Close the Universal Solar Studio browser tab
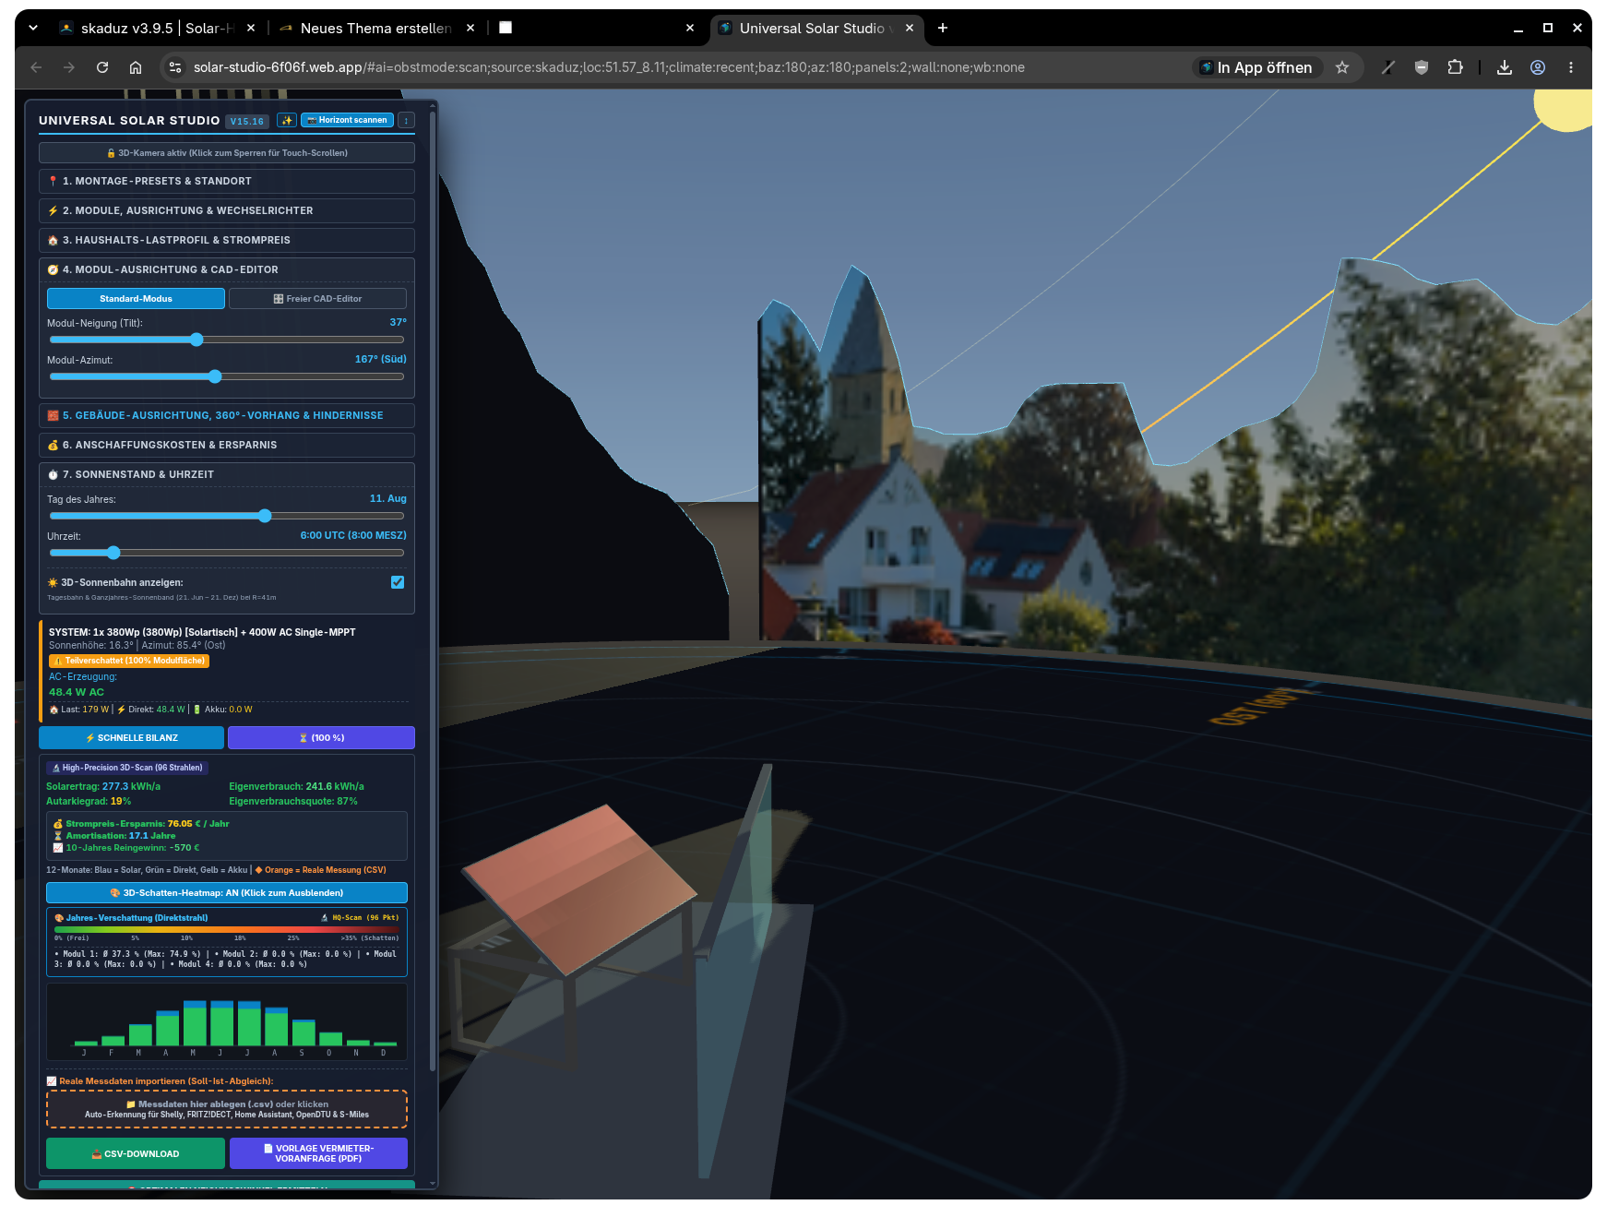This screenshot has width=1607, height=1229. pos(910,29)
